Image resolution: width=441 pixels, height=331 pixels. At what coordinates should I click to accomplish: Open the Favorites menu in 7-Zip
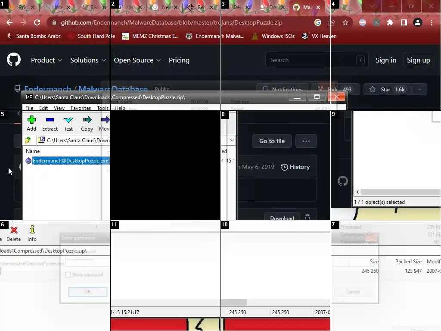coord(81,108)
